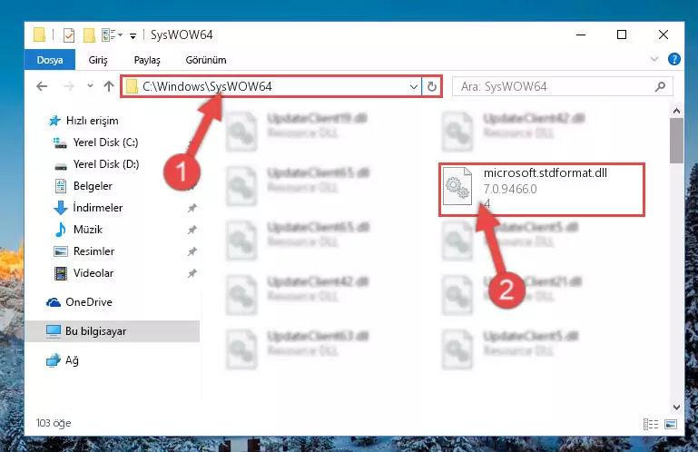Viewport: 698px width, 452px height.
Task: Switch to the Giriş ribbon tab
Action: [98, 60]
